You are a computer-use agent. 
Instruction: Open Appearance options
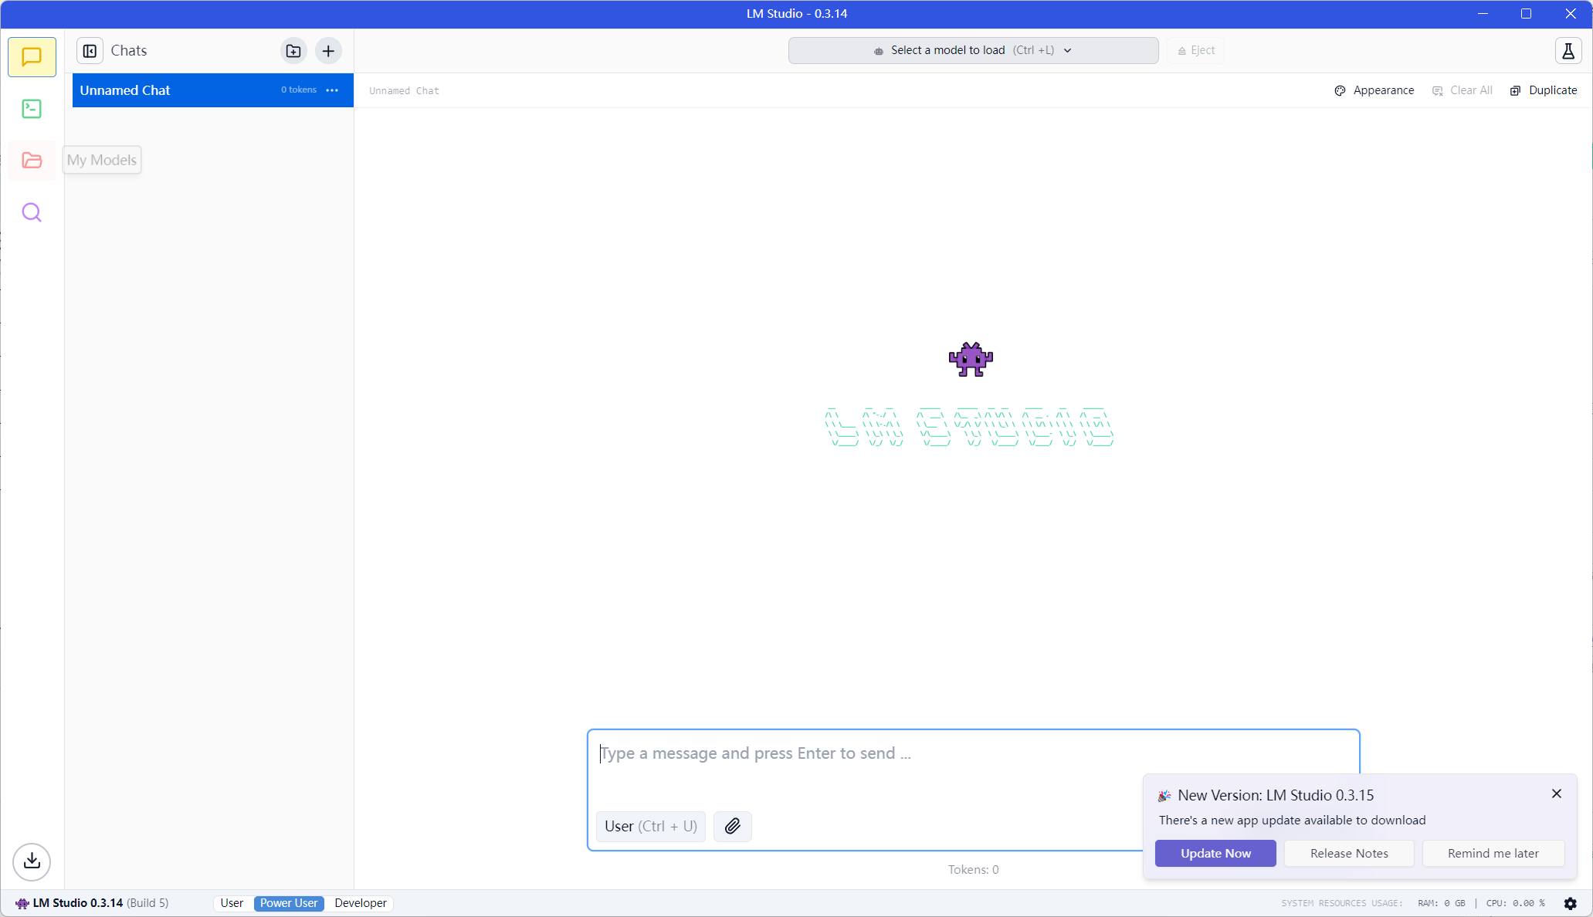tap(1374, 90)
